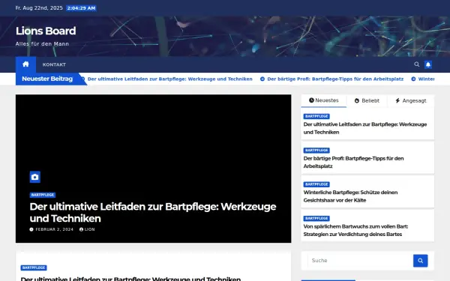Open the Kontakt menu item
The width and height of the screenshot is (450, 281).
(54, 64)
